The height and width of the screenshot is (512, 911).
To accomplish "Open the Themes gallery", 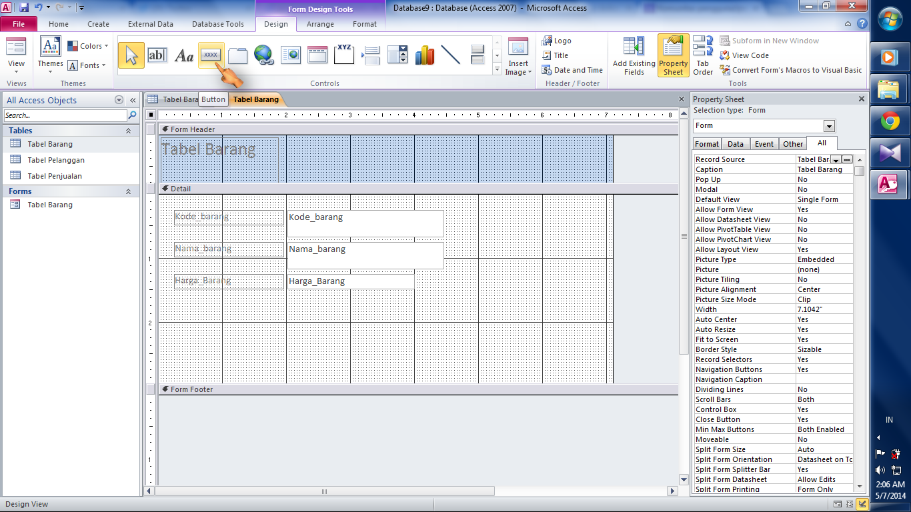I will point(50,57).
